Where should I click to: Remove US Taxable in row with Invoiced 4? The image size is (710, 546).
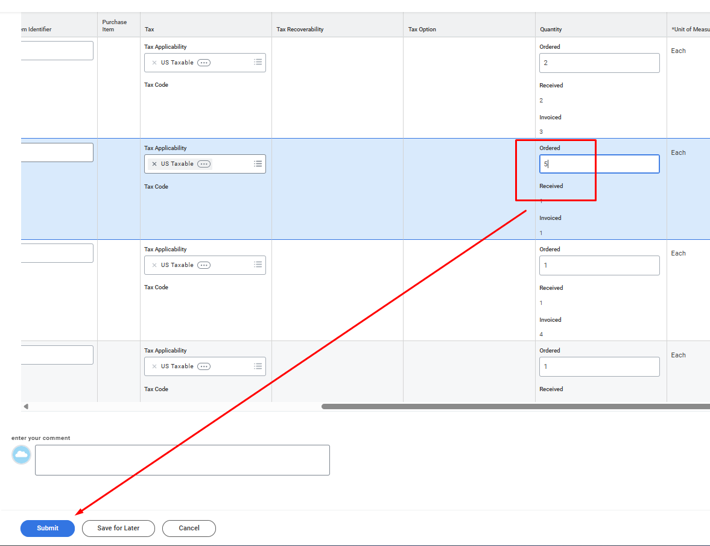(154, 265)
